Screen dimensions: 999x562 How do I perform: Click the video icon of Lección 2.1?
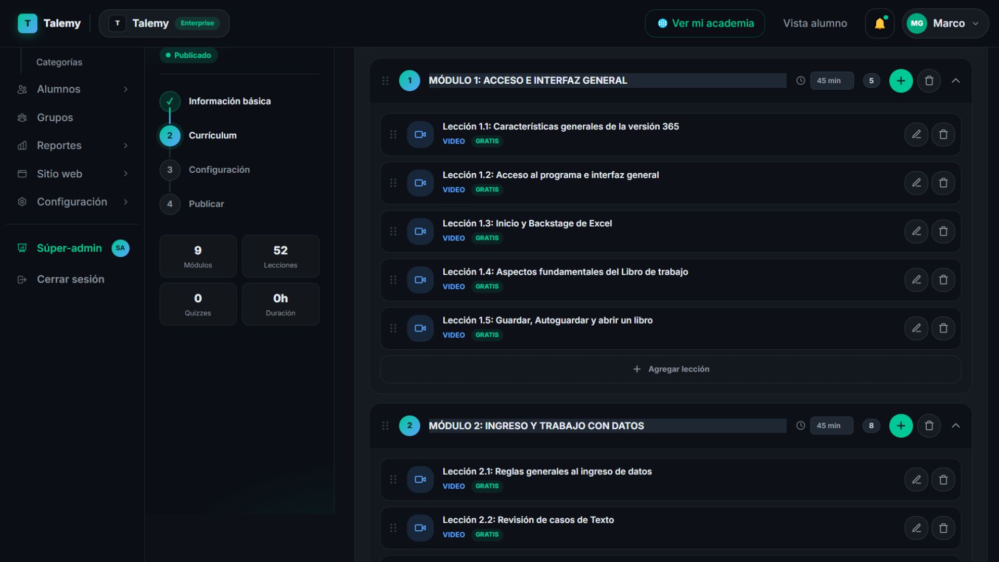coord(420,480)
